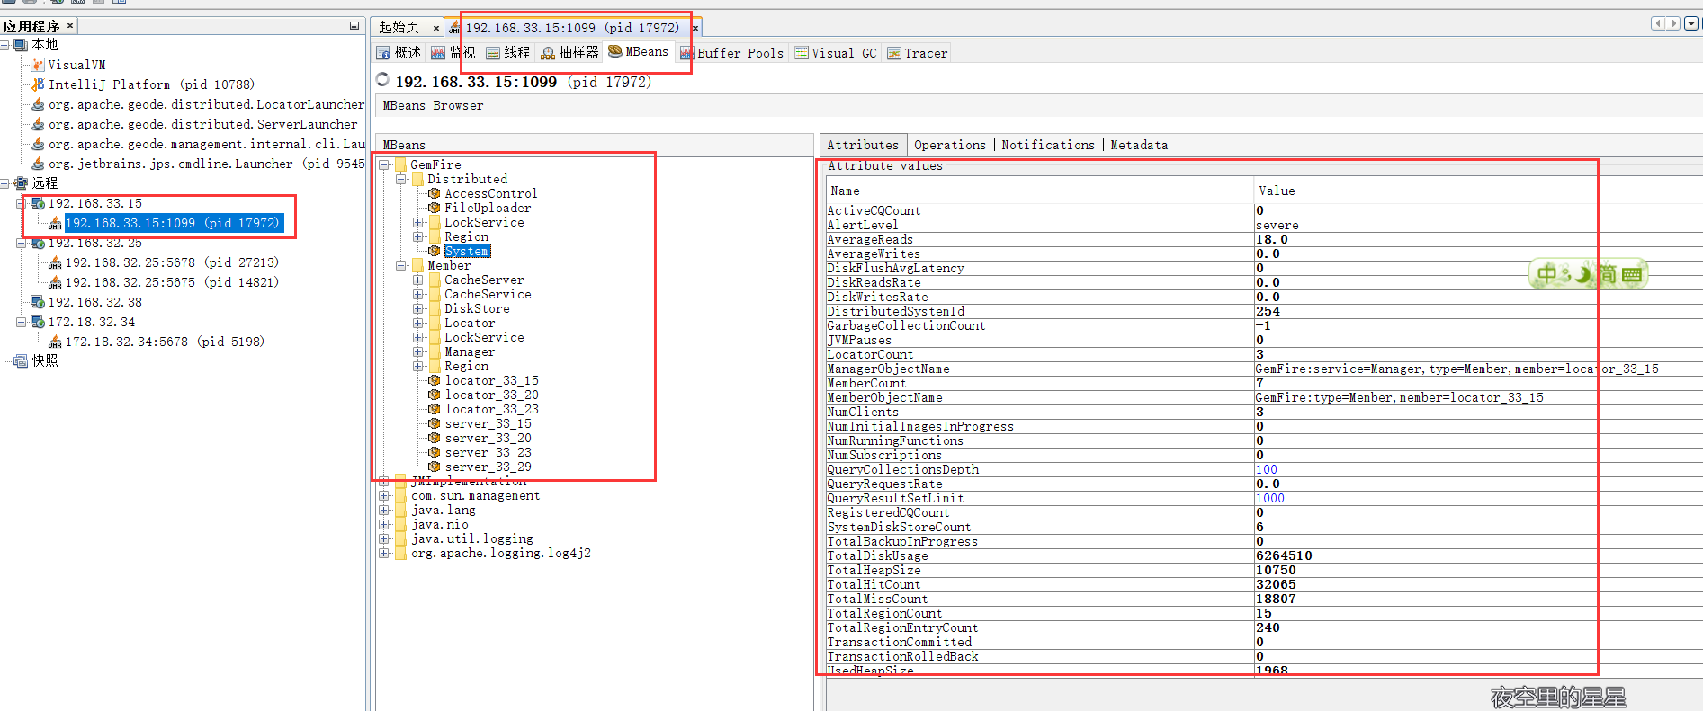Click the QueryCollectionsDepth value 100

[1267, 469]
